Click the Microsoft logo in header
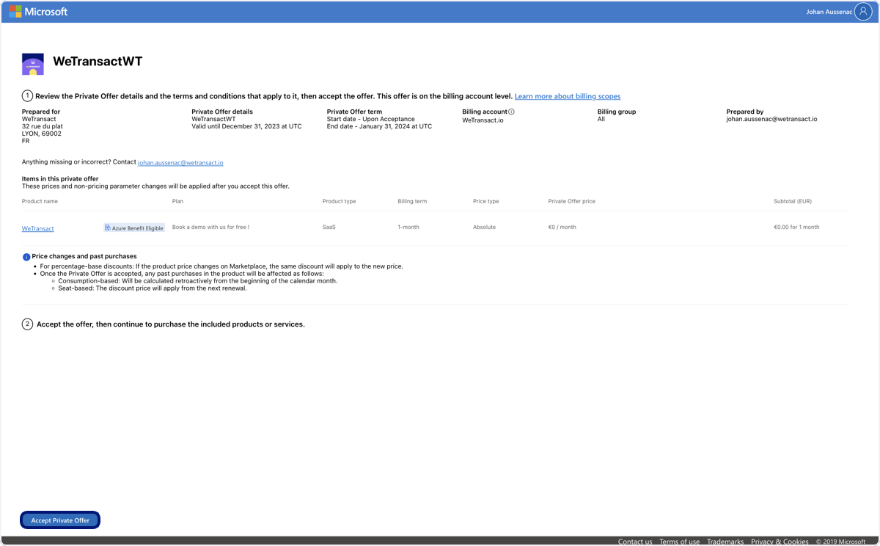The height and width of the screenshot is (546, 880). (38, 12)
